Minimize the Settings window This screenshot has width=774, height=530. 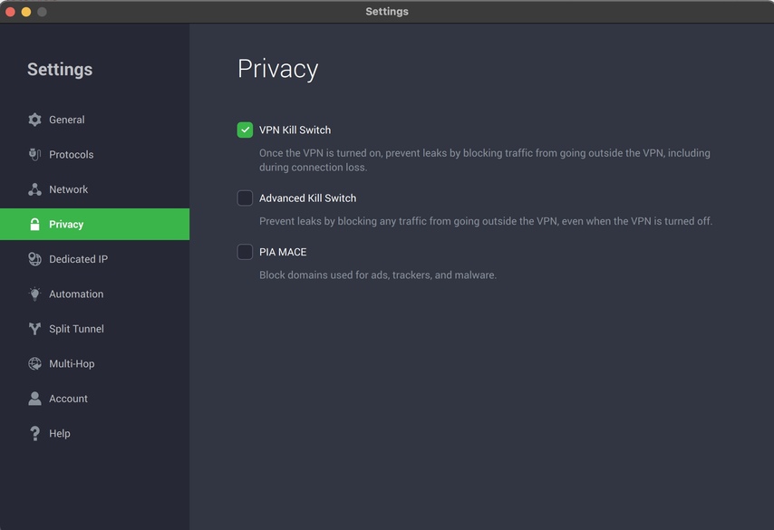(26, 12)
